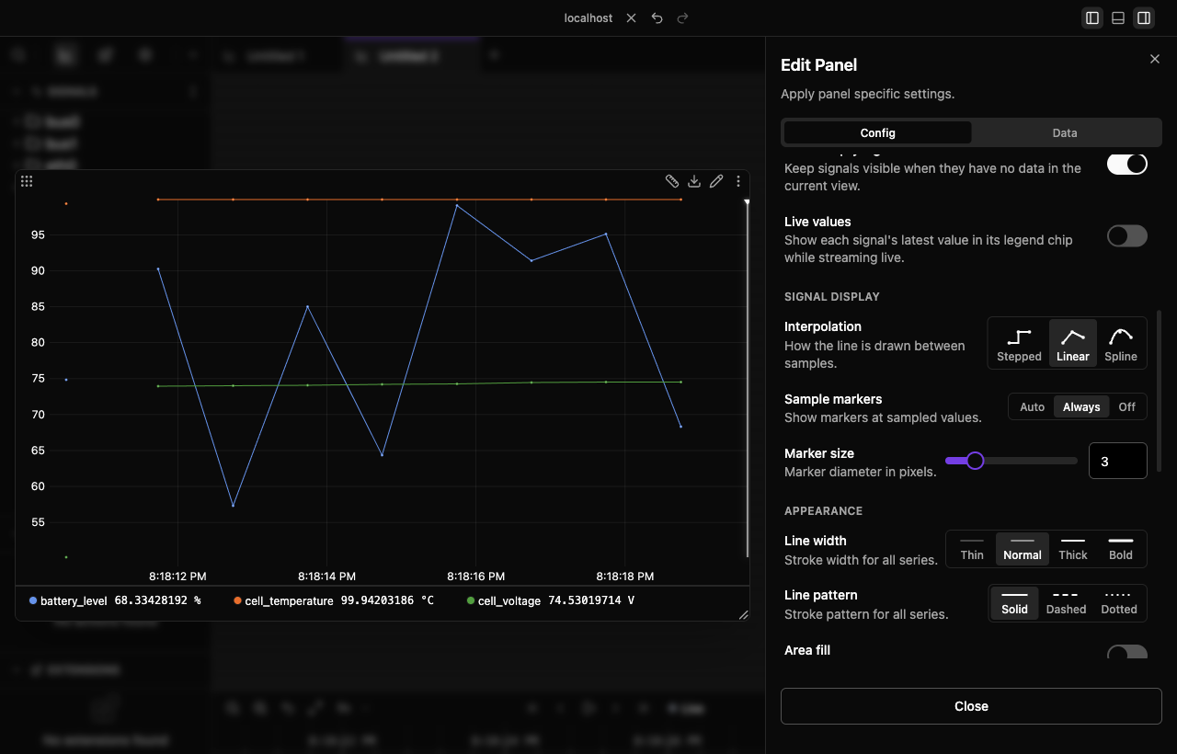
Task: Choose Thick line width
Action: click(x=1073, y=548)
